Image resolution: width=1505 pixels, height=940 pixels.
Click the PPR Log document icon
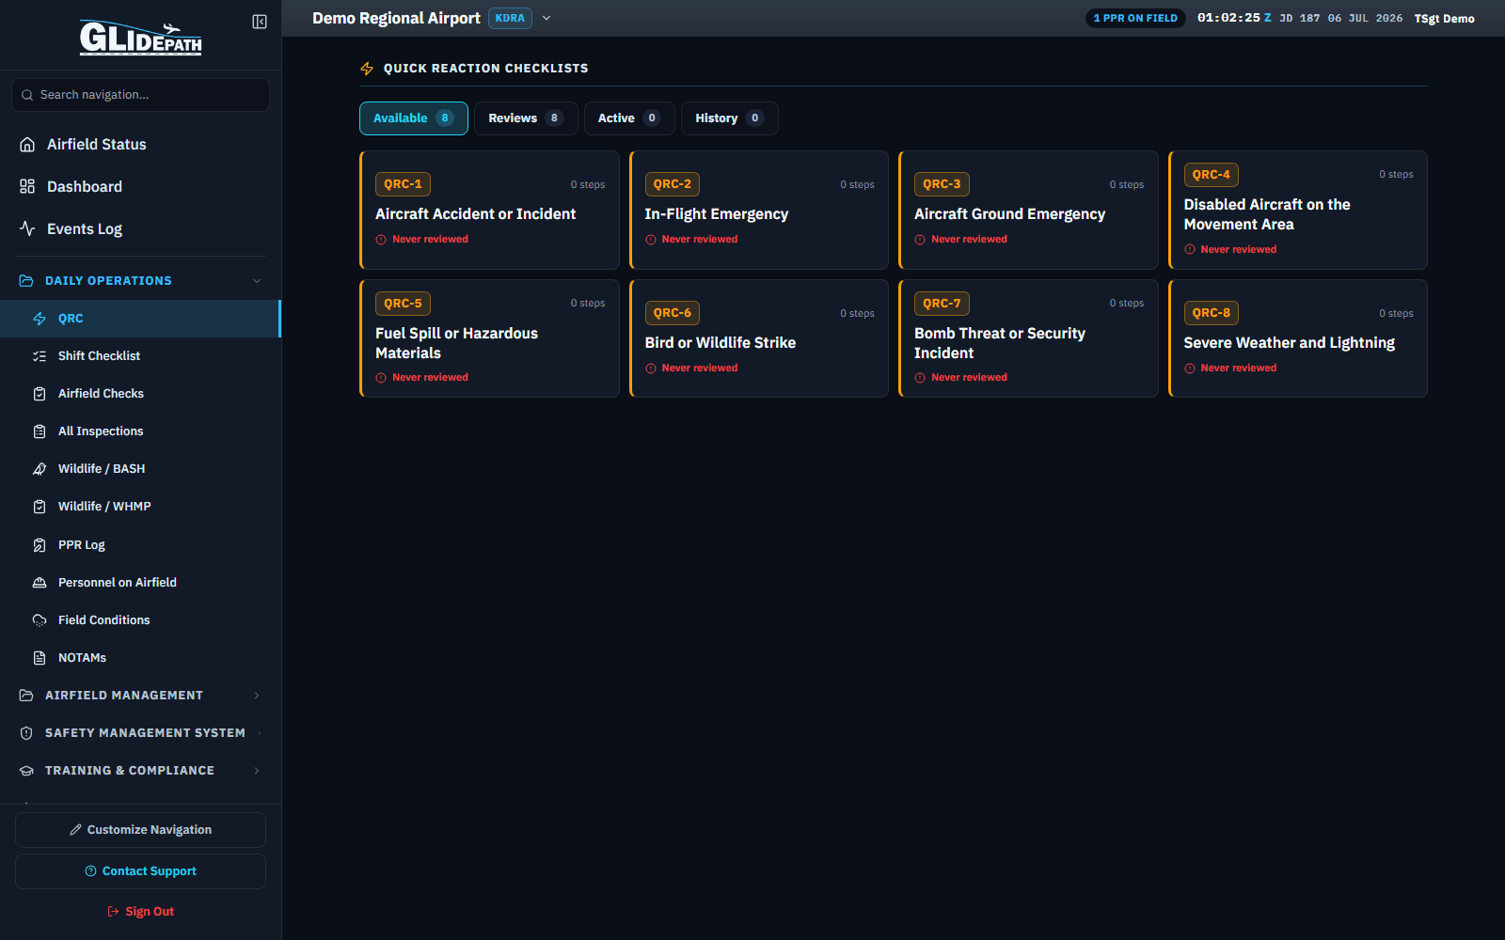(40, 545)
